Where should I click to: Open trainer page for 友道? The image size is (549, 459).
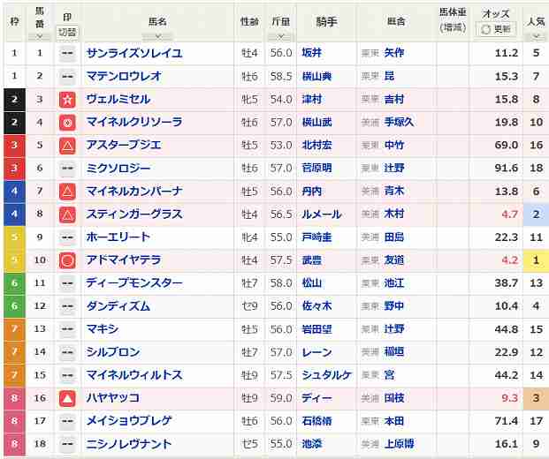point(394,260)
